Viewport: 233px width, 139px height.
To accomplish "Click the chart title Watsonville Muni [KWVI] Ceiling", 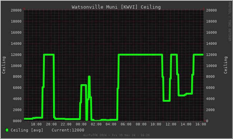I will (x=116, y=7).
